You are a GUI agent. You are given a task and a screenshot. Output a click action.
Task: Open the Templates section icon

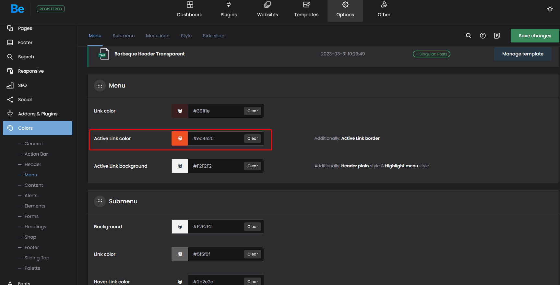pyautogui.click(x=306, y=5)
